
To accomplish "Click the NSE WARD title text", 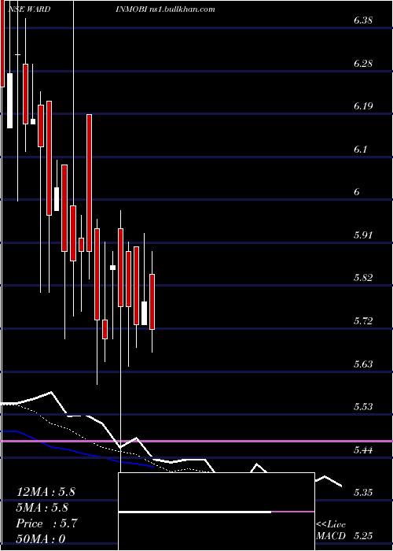I will (x=29, y=9).
